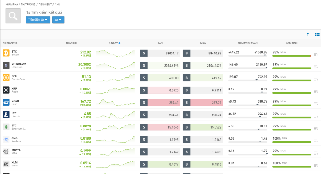Click the Litecoin coin icon
Viewport: 321px width, 174px height.
[x=6, y=115]
